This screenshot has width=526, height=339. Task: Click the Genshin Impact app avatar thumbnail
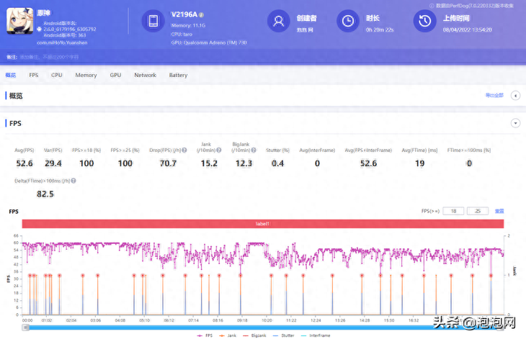19,21
